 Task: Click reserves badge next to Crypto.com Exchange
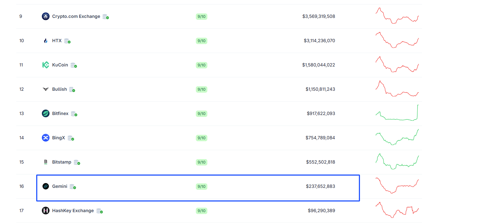pyautogui.click(x=106, y=17)
